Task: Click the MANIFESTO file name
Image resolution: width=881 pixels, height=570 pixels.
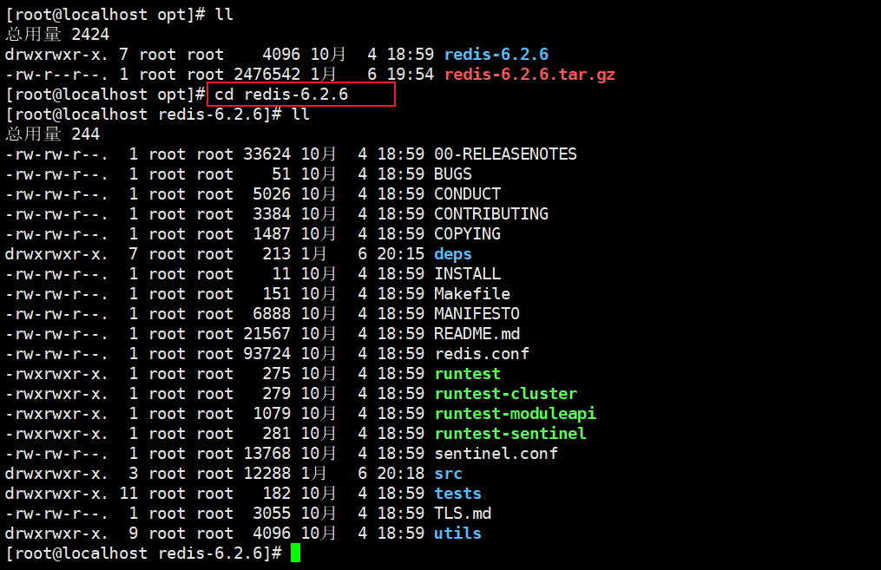Action: [477, 314]
